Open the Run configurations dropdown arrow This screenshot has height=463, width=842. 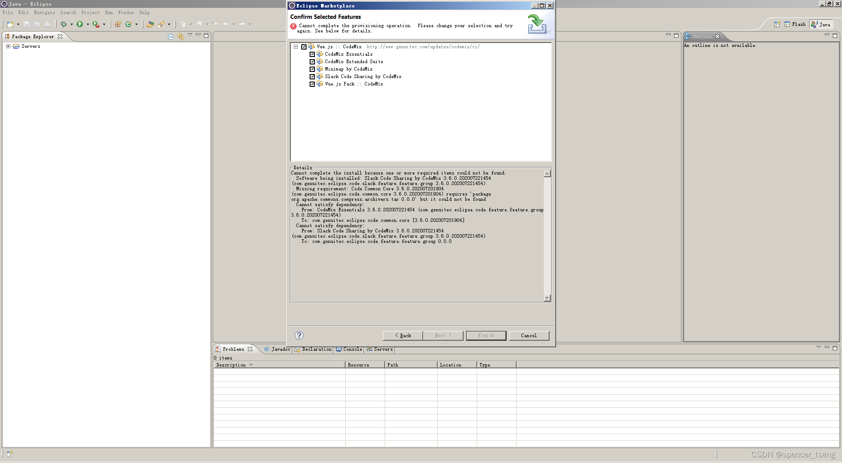pyautogui.click(x=88, y=24)
